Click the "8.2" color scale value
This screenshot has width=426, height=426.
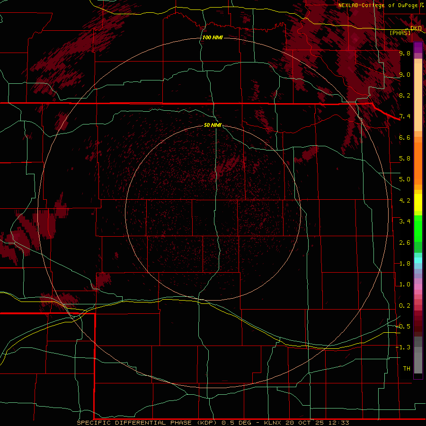tap(405, 95)
